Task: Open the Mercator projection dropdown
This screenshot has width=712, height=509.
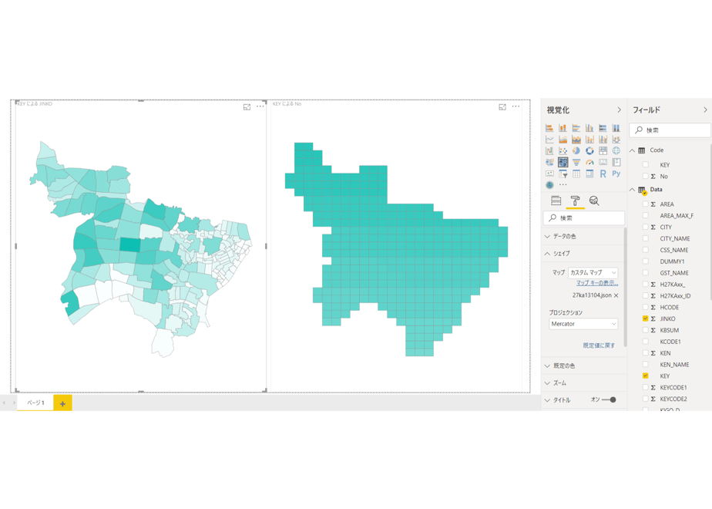Action: [x=583, y=324]
